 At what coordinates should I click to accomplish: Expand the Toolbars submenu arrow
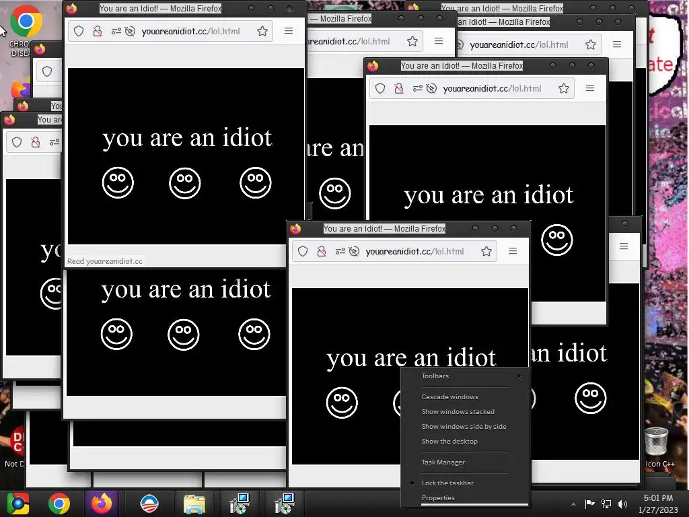coord(519,376)
